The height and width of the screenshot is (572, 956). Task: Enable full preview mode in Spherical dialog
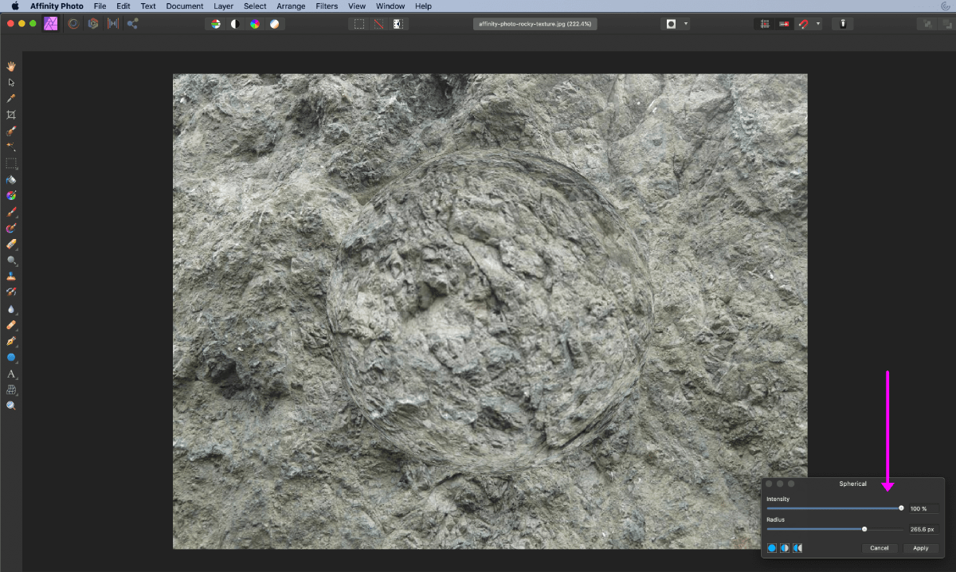[x=772, y=548]
